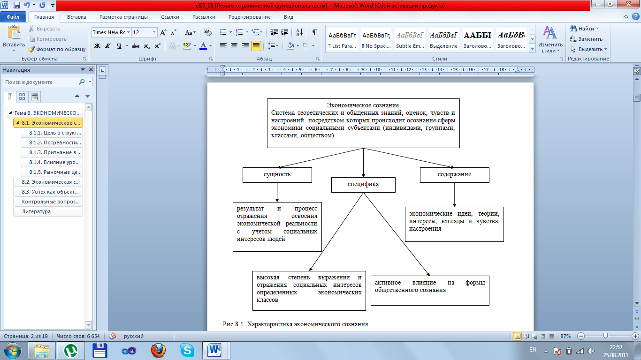
Task: Open the References (Ссылки) tab
Action: tap(170, 17)
